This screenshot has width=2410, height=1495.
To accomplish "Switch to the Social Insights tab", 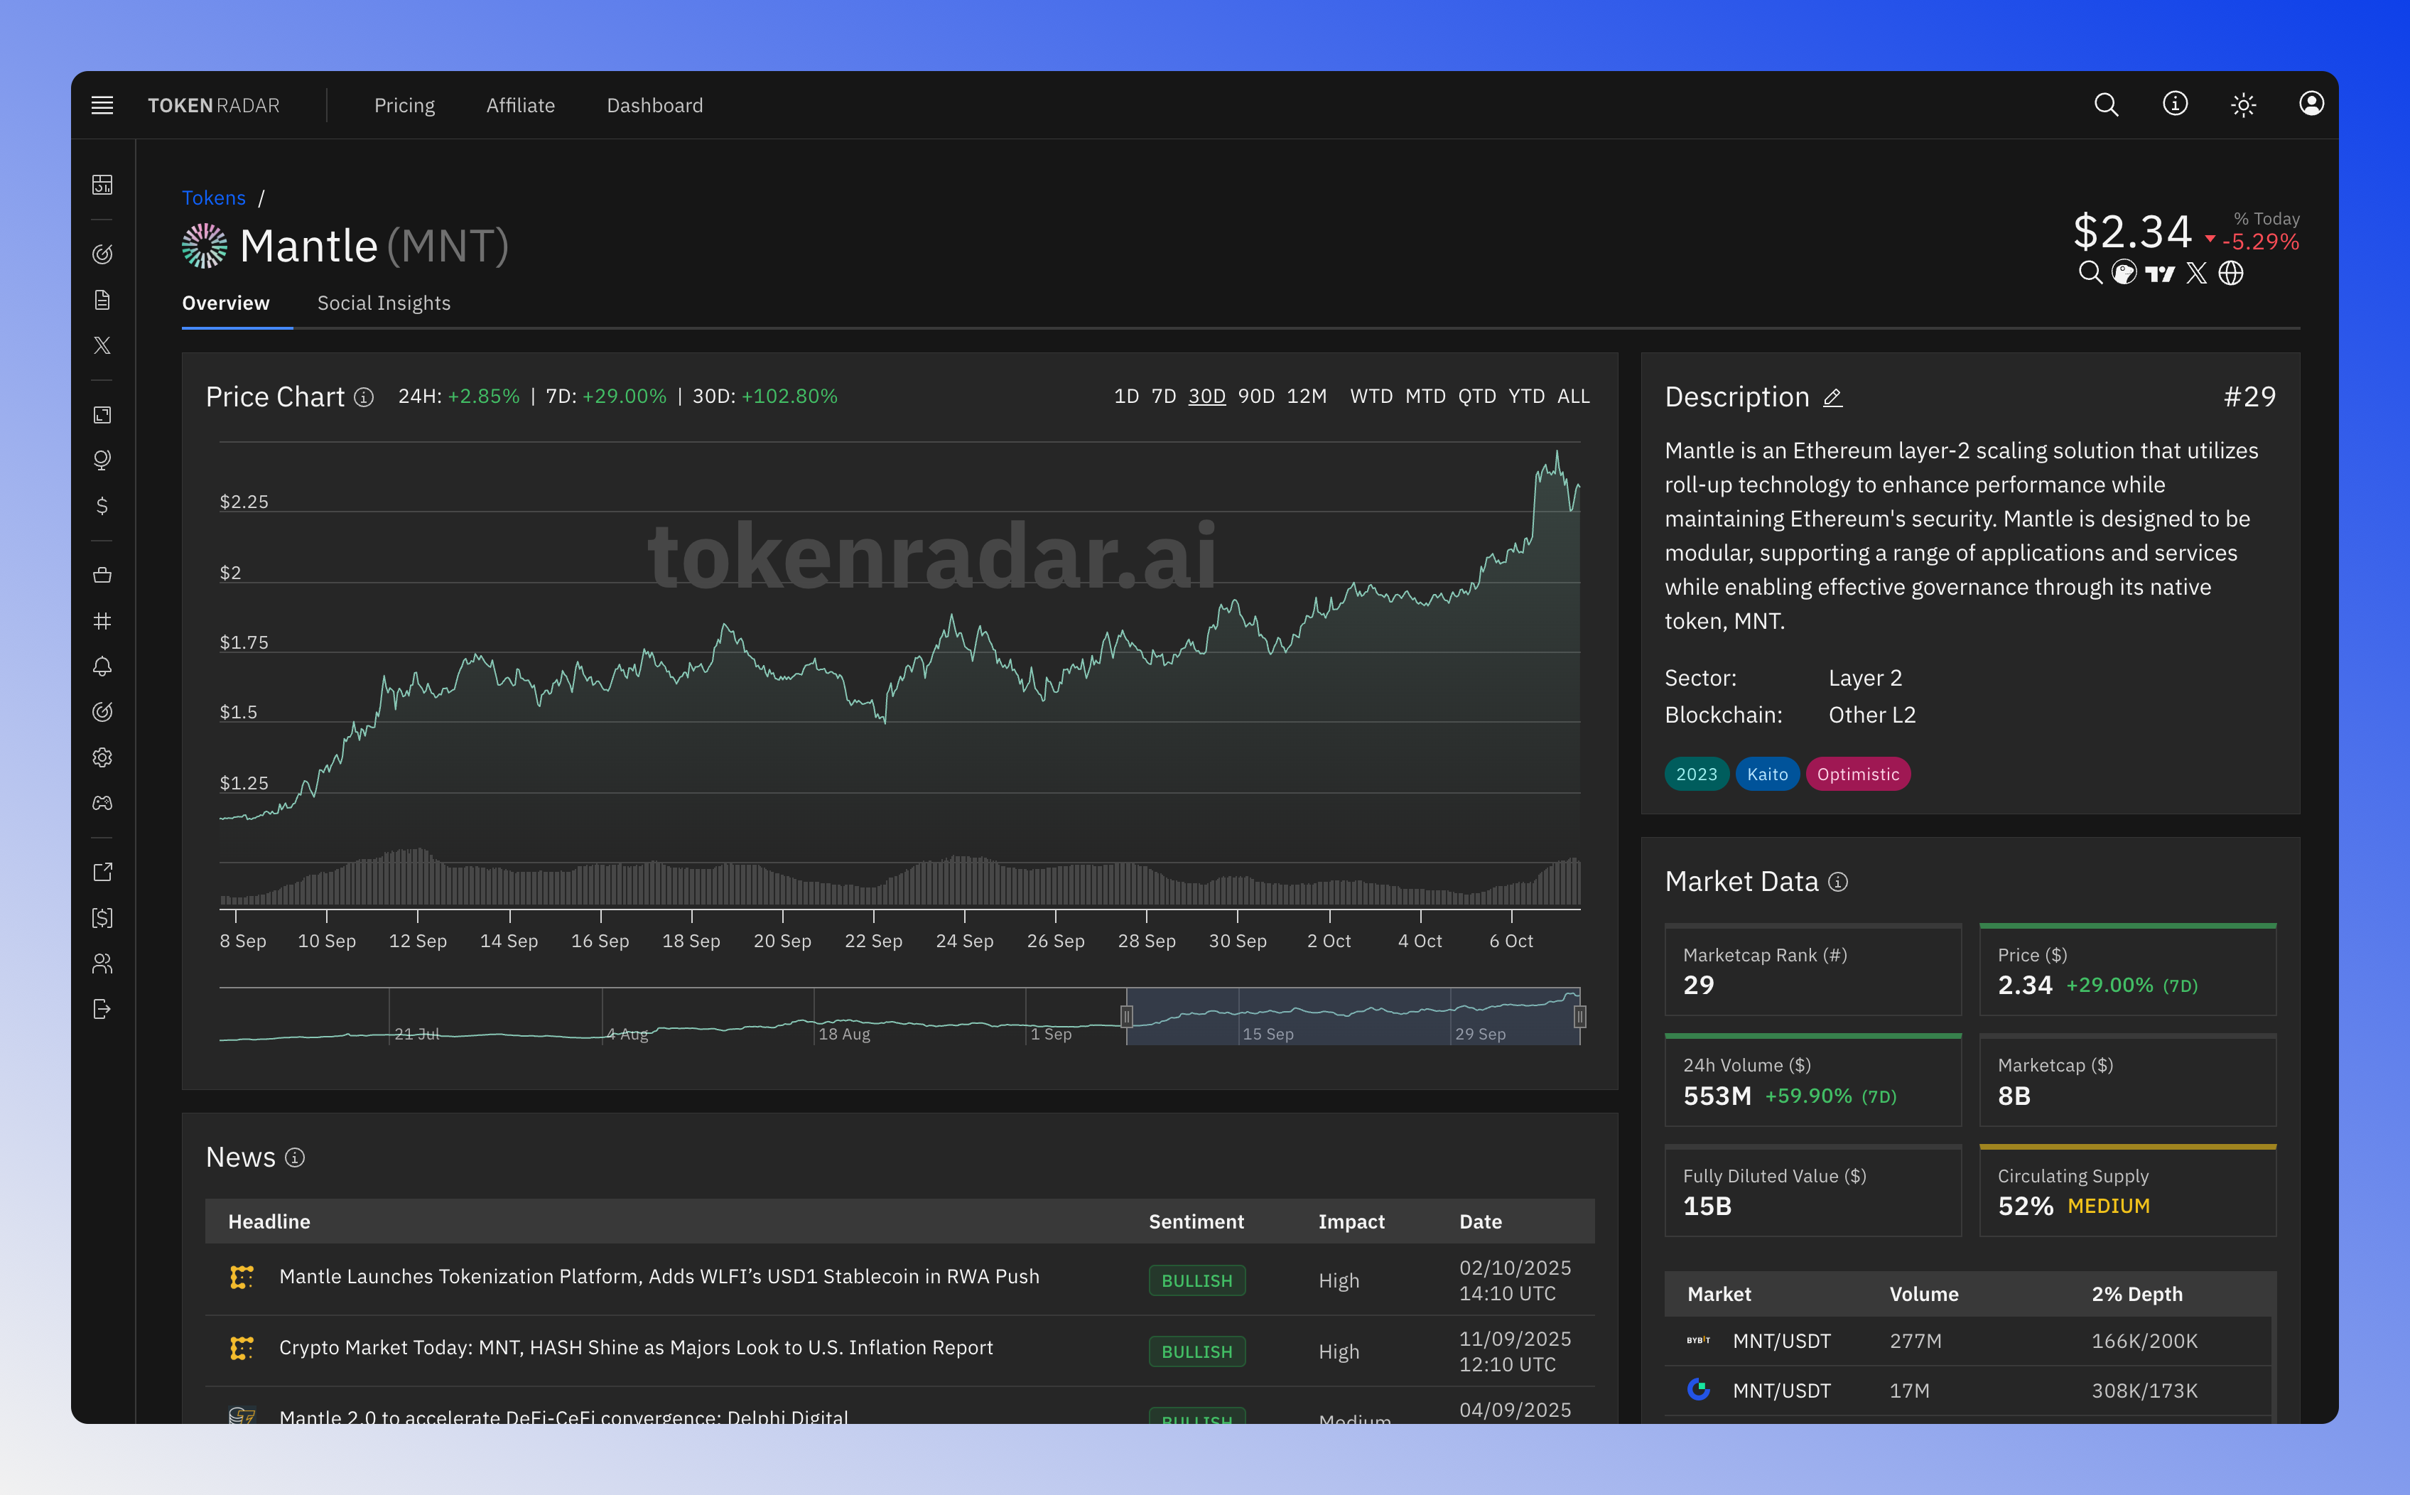I will (384, 303).
